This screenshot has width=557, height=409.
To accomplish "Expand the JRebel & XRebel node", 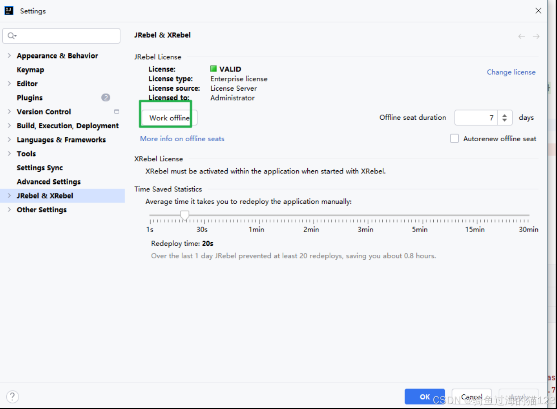I will tap(9, 195).
